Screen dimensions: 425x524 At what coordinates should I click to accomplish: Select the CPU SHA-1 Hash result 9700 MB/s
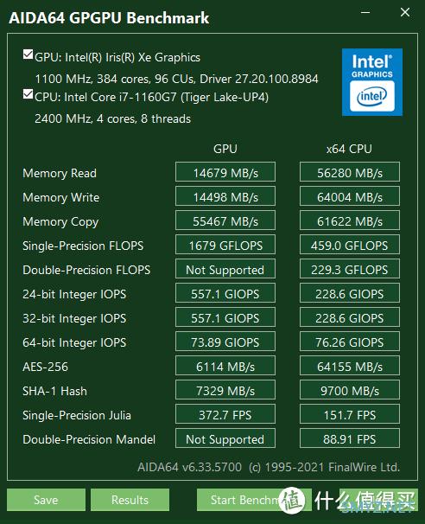[350, 390]
